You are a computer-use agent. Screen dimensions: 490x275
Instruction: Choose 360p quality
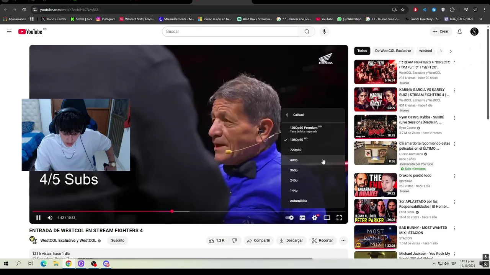point(313,170)
